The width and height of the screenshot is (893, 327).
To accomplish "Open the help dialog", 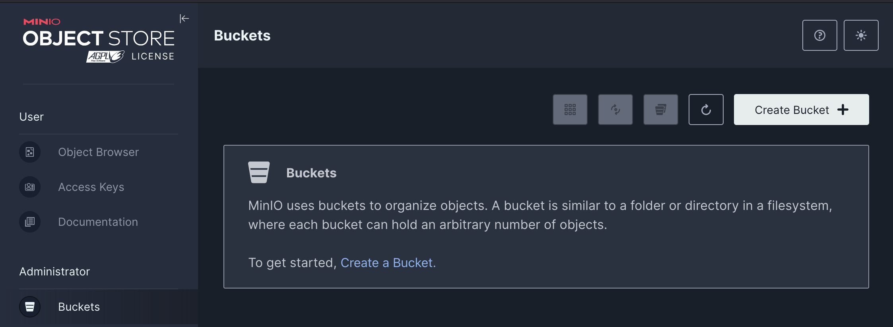I will coord(819,35).
